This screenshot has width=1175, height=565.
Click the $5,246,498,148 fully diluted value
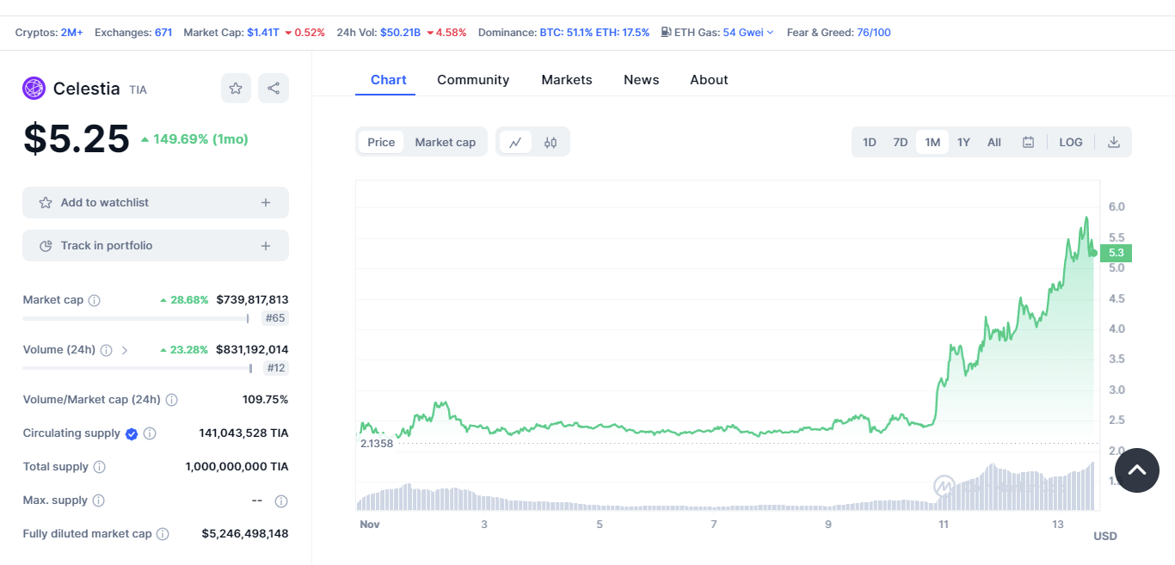(245, 534)
